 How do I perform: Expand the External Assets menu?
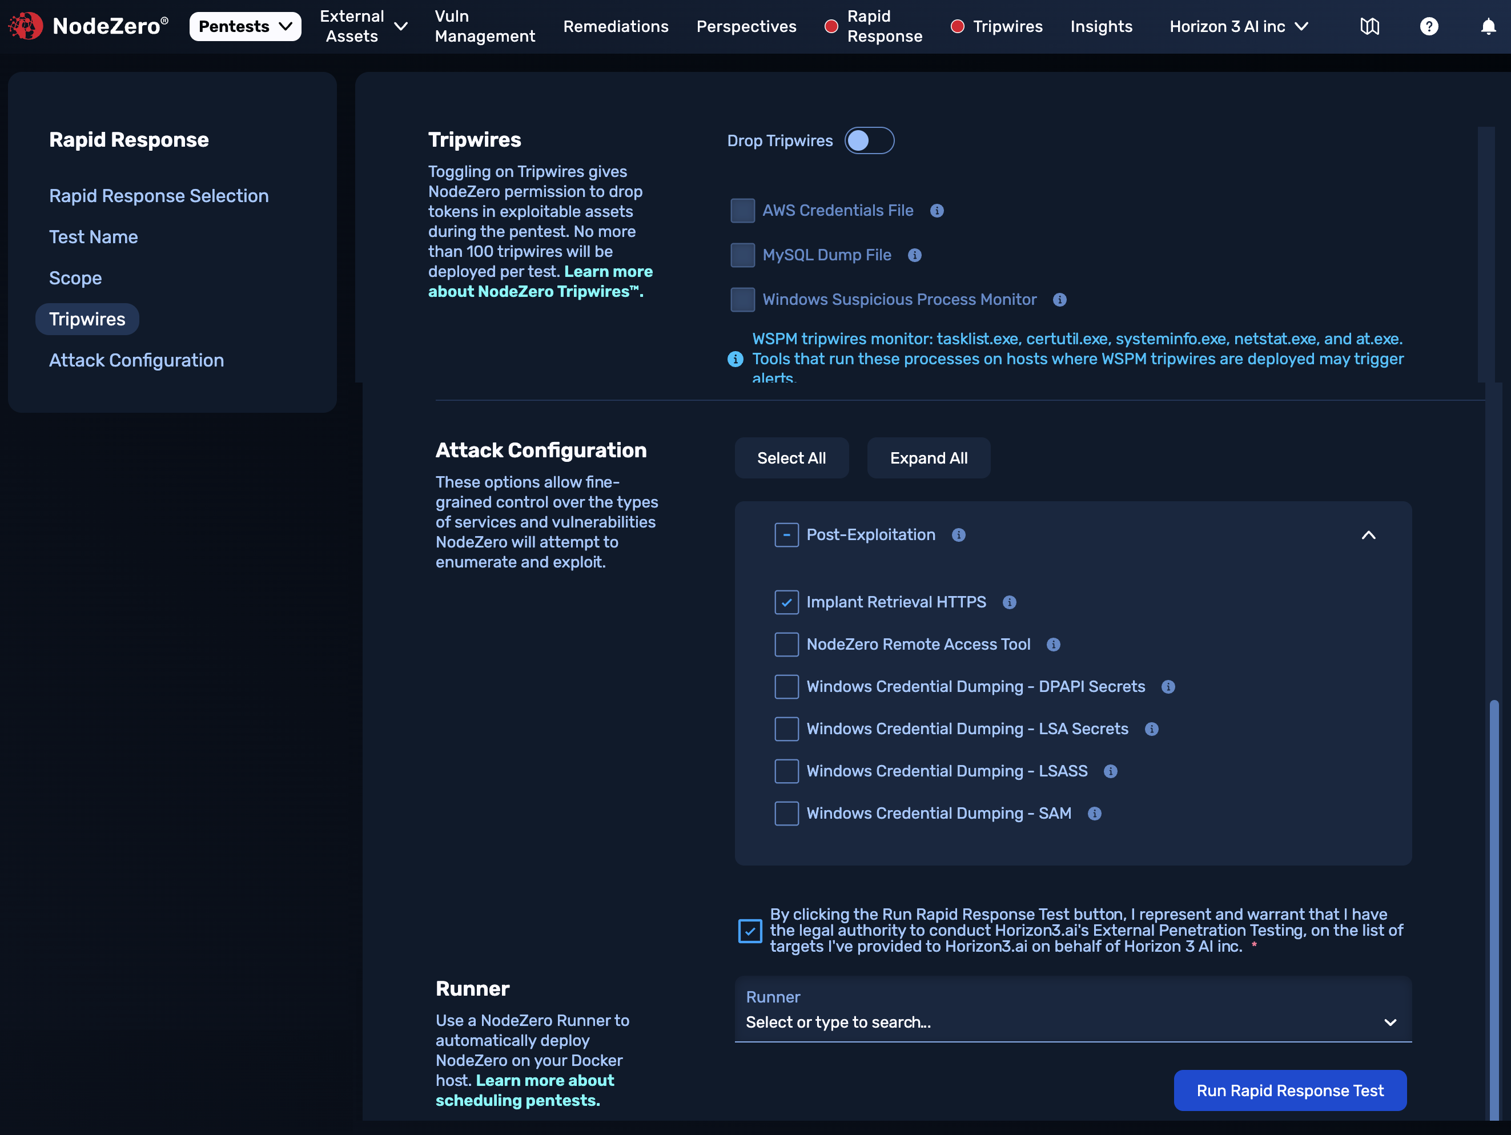point(363,27)
